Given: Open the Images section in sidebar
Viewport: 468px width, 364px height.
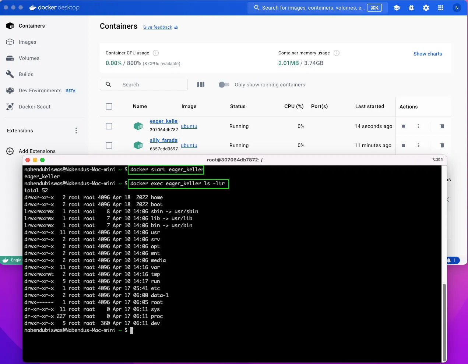Looking at the screenshot, I should point(28,42).
